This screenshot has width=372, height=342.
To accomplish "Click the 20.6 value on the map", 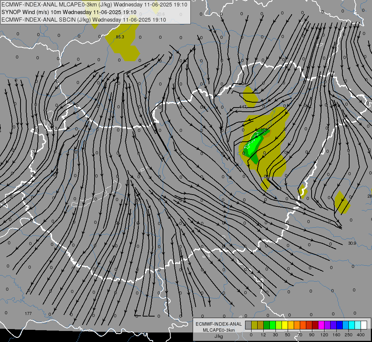I will tap(161, 14).
